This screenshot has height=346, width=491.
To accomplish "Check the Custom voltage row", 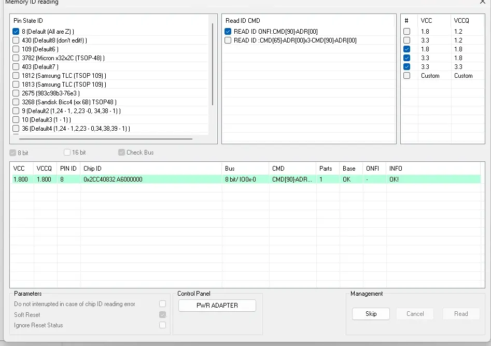I will coord(407,76).
